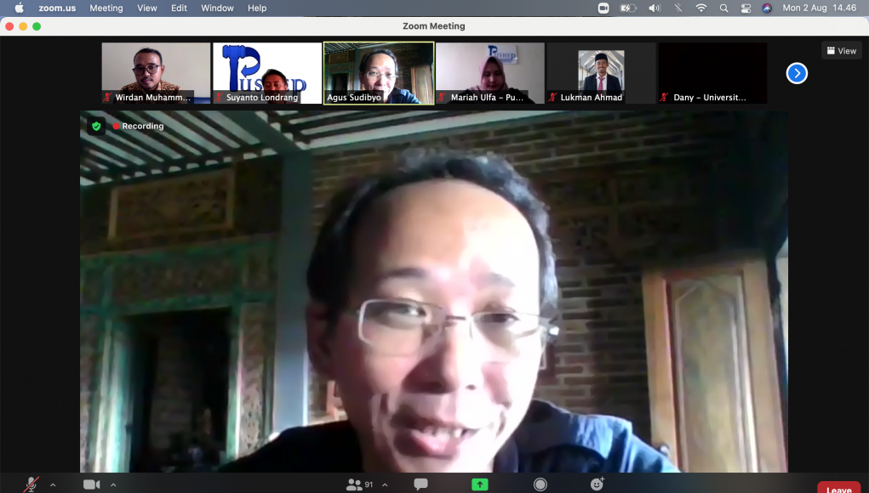Open the Chat panel
This screenshot has width=869, height=493.
coord(420,484)
